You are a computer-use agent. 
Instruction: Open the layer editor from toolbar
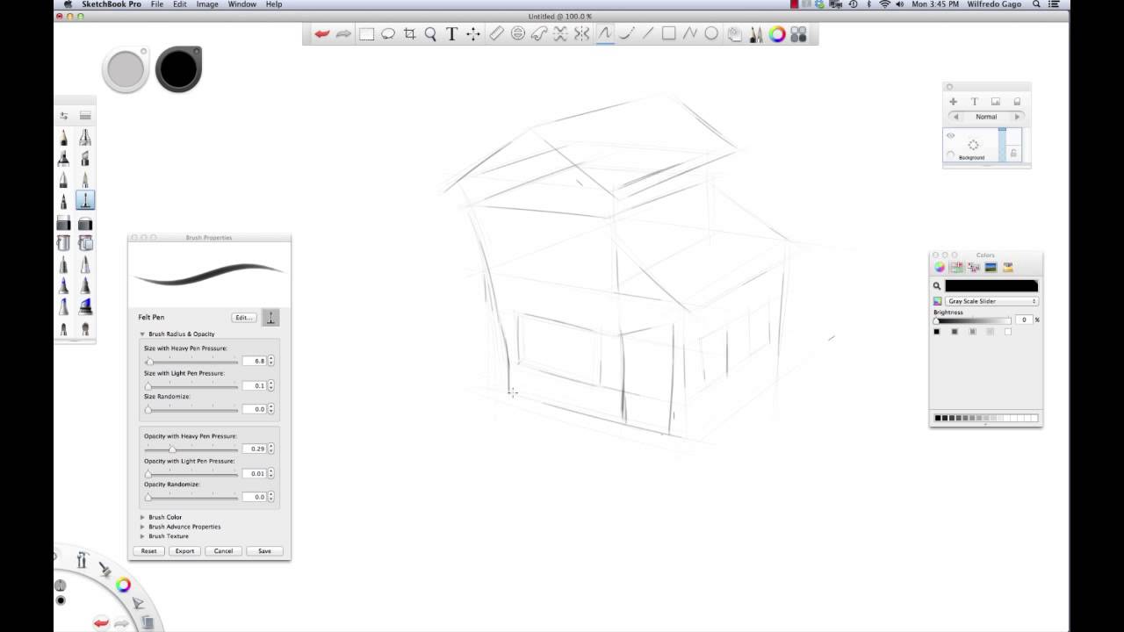(x=734, y=34)
